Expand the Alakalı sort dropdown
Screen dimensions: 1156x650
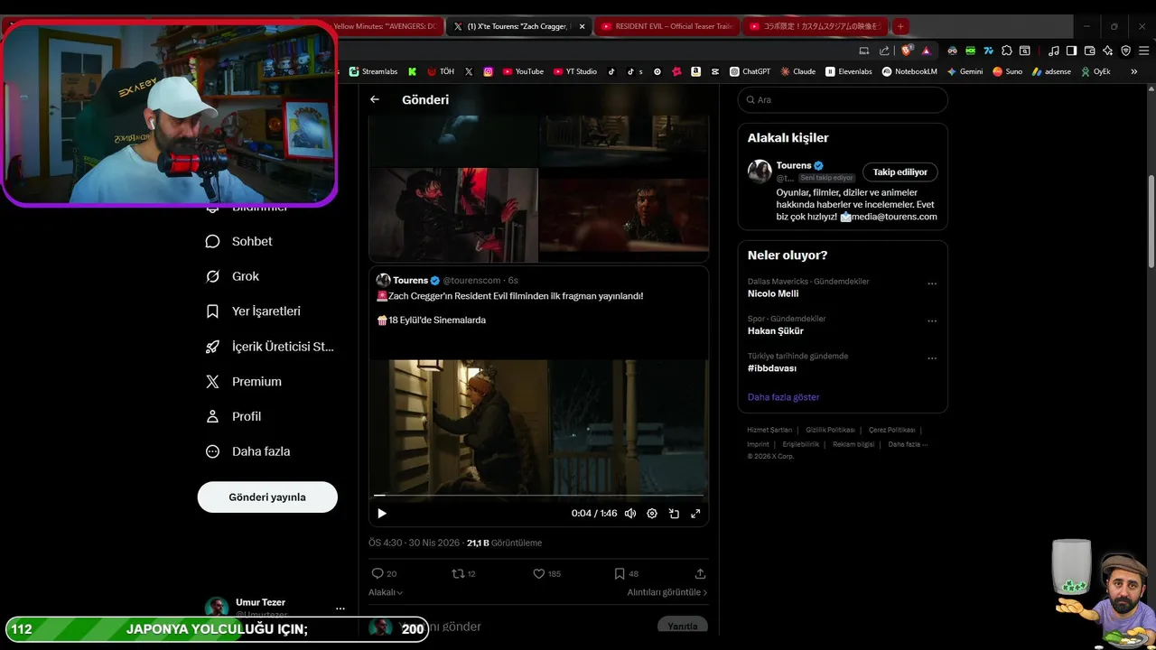[x=386, y=592]
